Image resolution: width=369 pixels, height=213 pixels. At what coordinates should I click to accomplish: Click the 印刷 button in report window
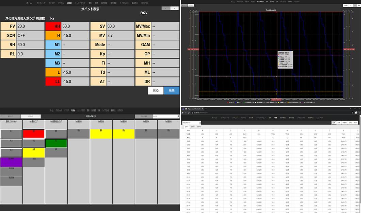[350, 123]
